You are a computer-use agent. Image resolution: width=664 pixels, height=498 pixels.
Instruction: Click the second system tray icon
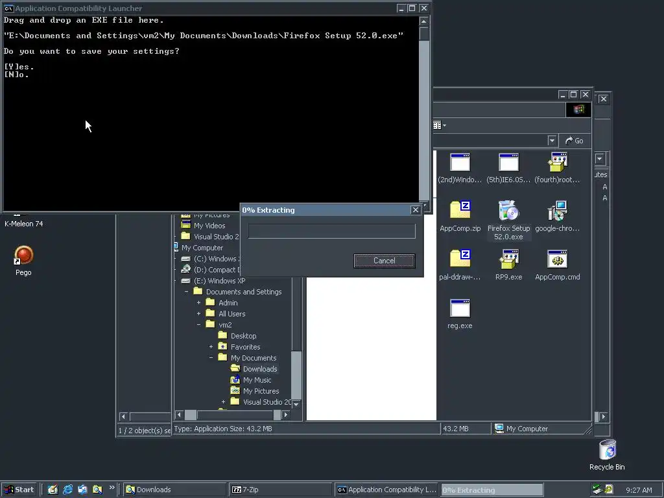pyautogui.click(x=608, y=489)
